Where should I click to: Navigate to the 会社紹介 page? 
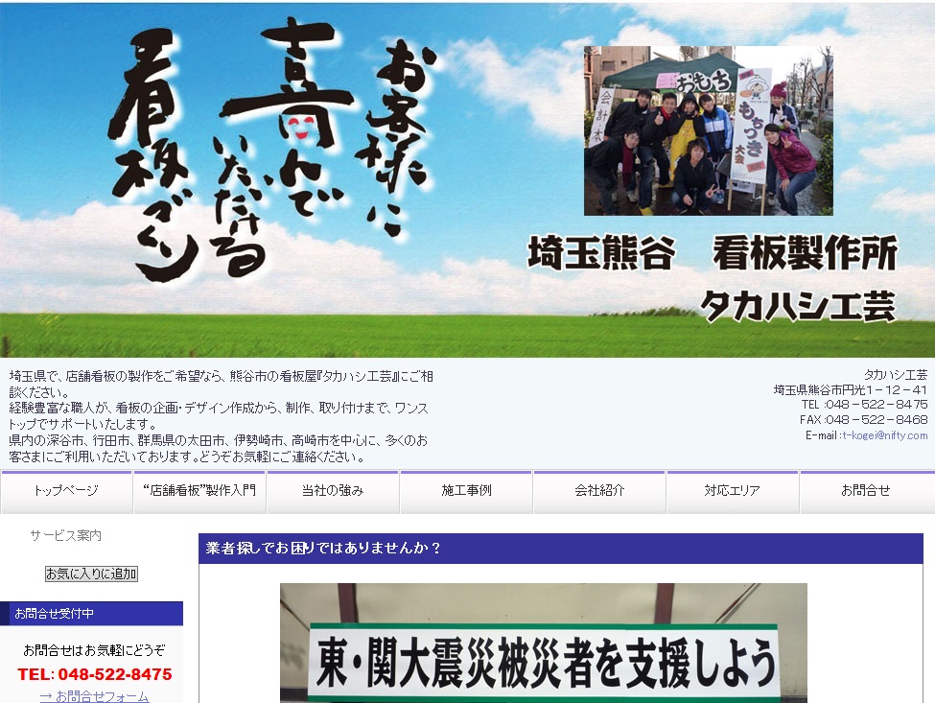pyautogui.click(x=599, y=490)
